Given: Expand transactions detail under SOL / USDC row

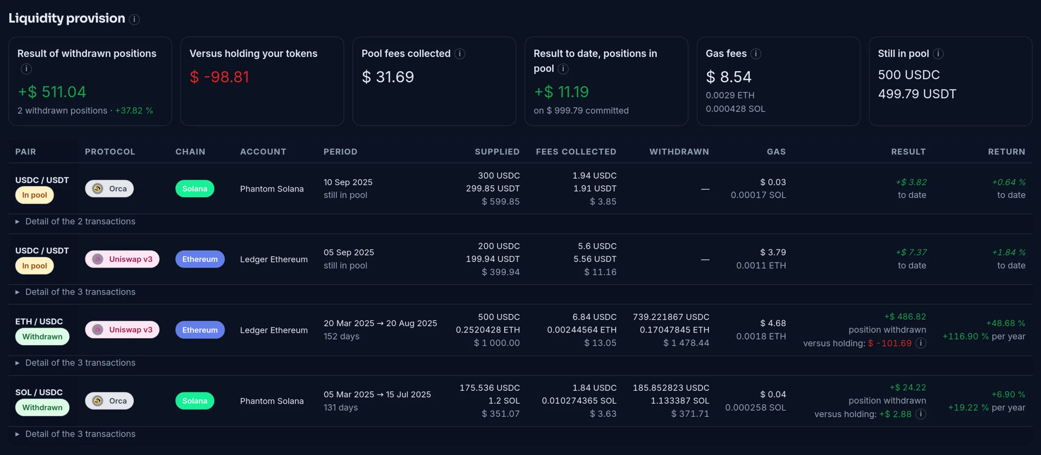Looking at the screenshot, I should pyautogui.click(x=76, y=434).
